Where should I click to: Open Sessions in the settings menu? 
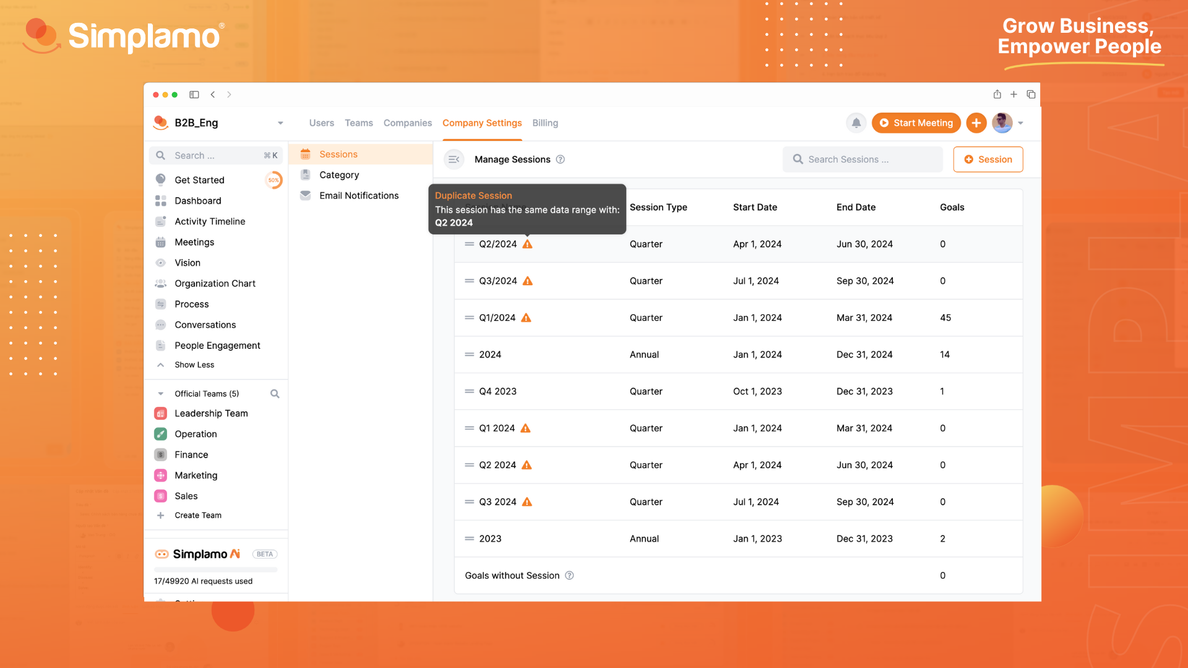pos(361,155)
